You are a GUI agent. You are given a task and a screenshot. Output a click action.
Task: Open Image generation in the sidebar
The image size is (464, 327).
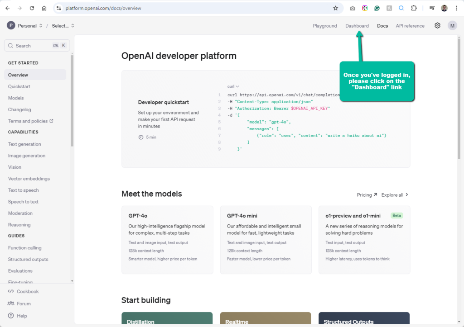click(27, 156)
